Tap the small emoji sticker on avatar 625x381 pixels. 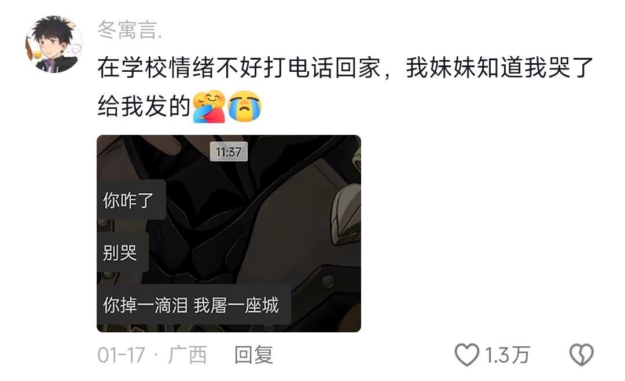tap(37, 55)
